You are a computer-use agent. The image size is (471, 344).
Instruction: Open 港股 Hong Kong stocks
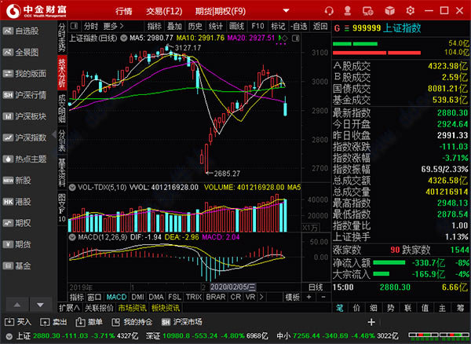click(17, 202)
